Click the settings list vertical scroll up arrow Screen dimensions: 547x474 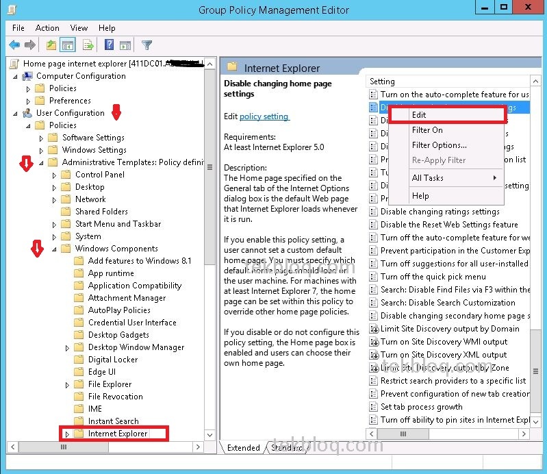[535, 82]
